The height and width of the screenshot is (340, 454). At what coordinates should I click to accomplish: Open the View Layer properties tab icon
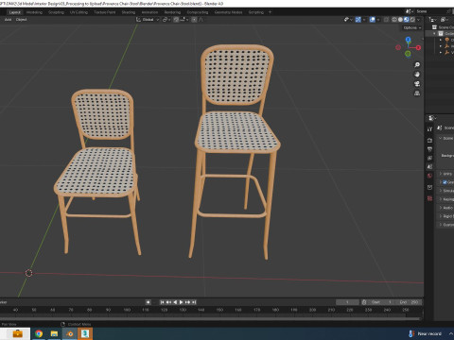coord(429,158)
